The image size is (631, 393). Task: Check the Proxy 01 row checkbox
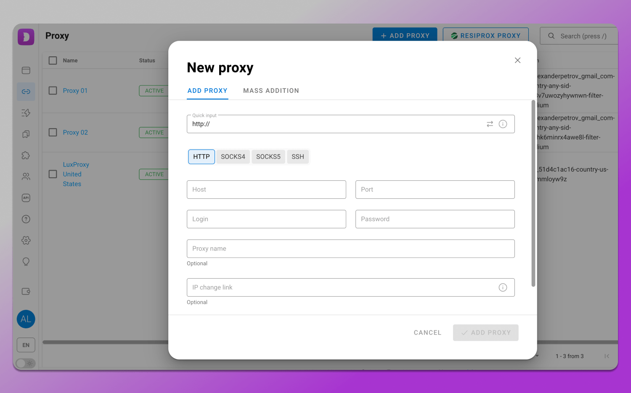click(53, 91)
